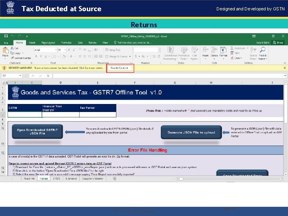Expand the Font name dropdown showing Arial
Viewport: 288px width, 216px height.
pos(56,50)
